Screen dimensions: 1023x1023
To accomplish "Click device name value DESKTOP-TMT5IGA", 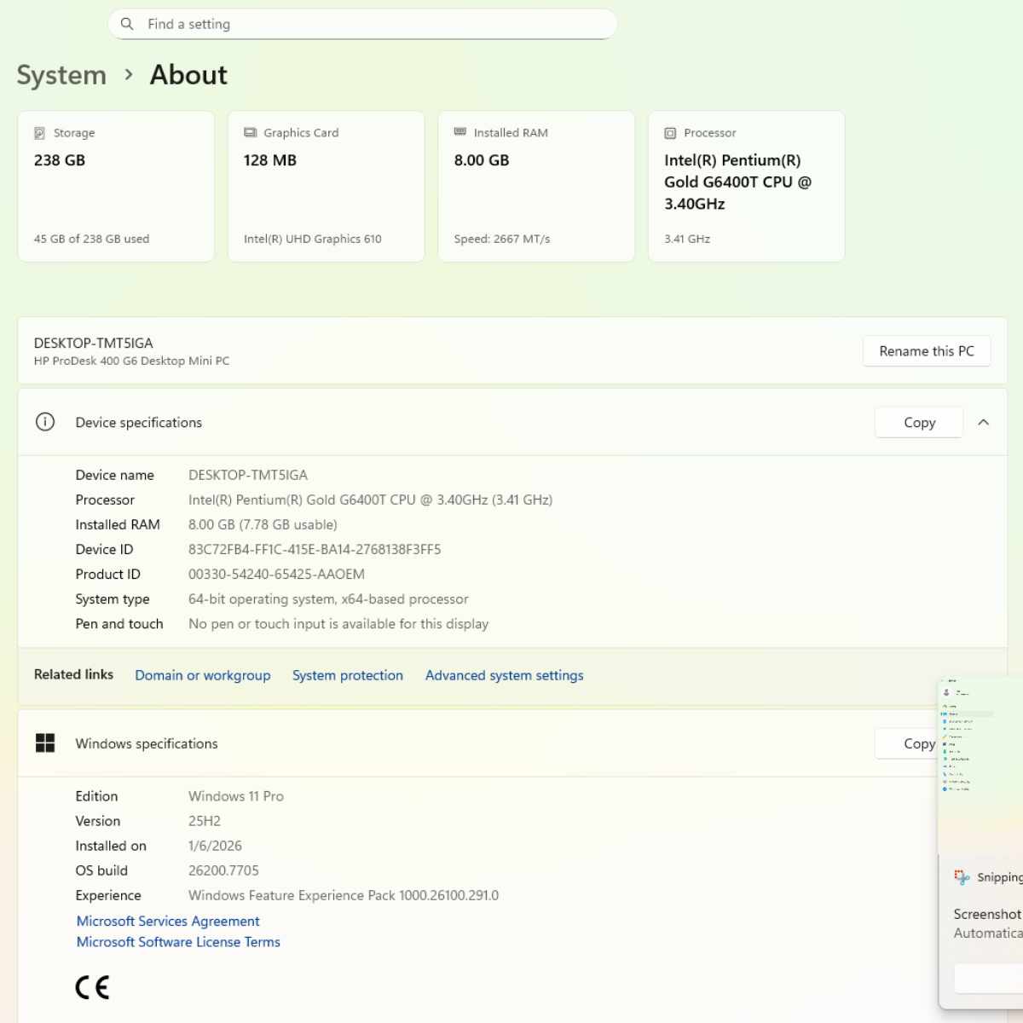I will 248,475.
